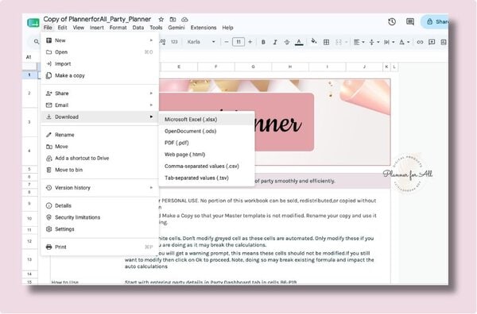Image resolution: width=477 pixels, height=314 pixels.
Task: Expand the New submenu in File menu
Action: pyautogui.click(x=99, y=40)
